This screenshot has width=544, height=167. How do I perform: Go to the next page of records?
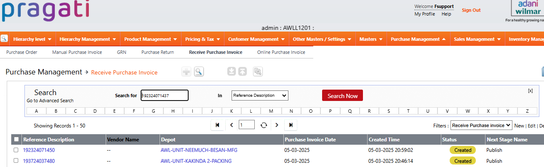(277, 125)
